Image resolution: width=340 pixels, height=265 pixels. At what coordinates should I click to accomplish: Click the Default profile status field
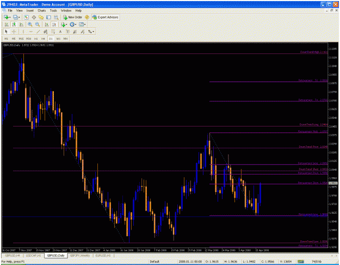click(154, 262)
